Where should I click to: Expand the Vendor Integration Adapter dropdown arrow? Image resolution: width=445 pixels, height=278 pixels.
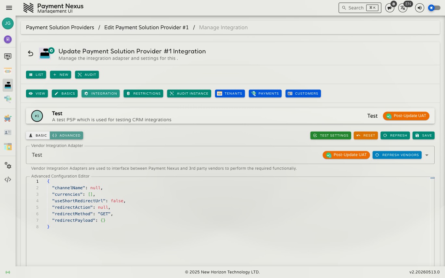pyautogui.click(x=427, y=155)
